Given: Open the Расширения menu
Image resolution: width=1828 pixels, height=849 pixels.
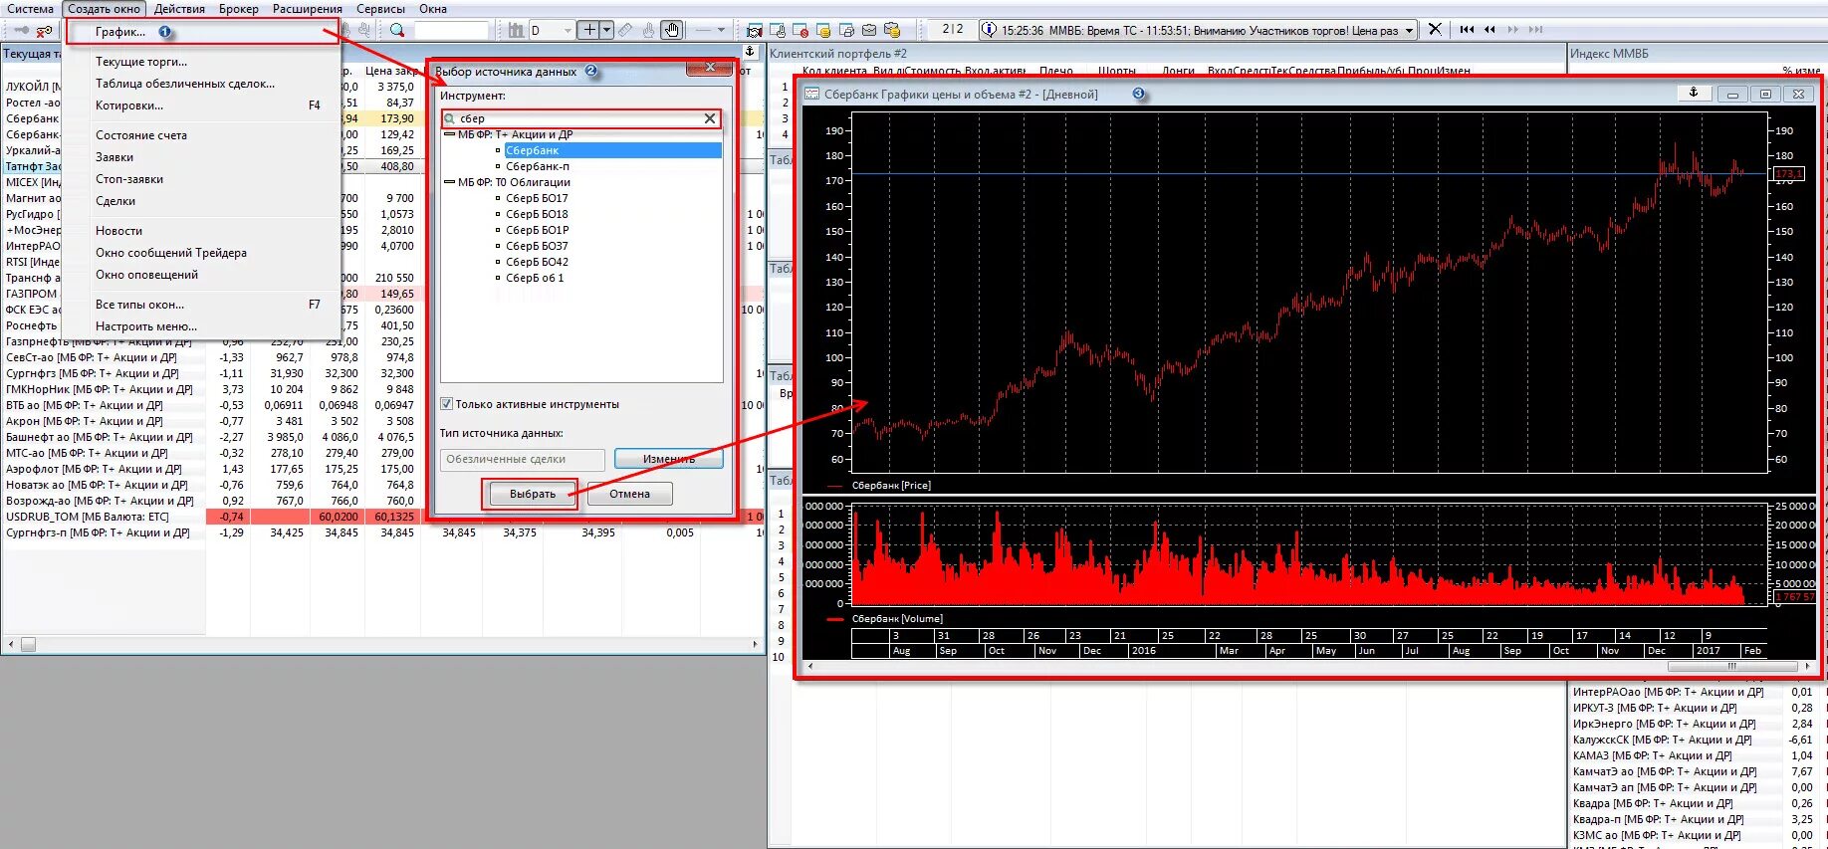Looking at the screenshot, I should tap(308, 9).
